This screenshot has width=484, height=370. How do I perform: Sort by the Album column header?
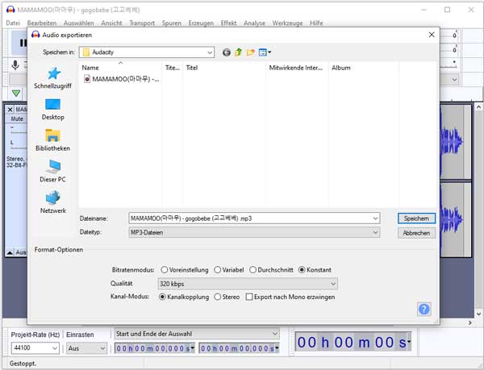click(x=363, y=68)
